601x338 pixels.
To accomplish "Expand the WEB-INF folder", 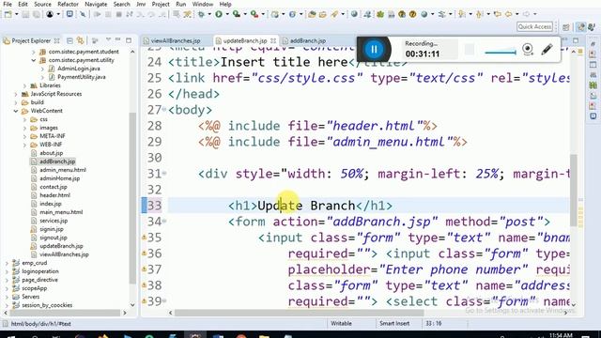I will click(x=24, y=145).
